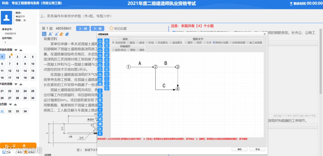Expand 综合题 section with up arrow
323x156 pixels.
(15, 104)
